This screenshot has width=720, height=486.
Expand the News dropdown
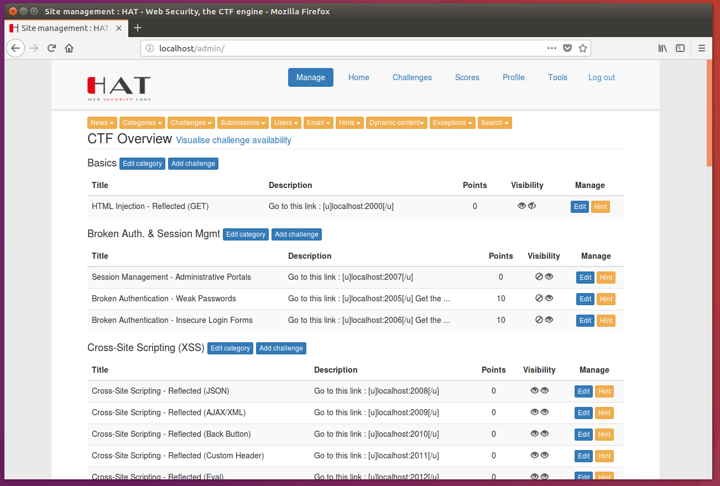coord(102,123)
